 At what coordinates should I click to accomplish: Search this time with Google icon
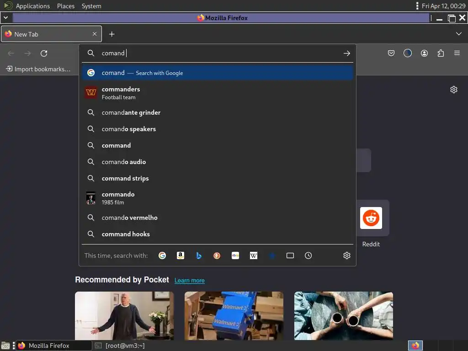click(x=162, y=255)
